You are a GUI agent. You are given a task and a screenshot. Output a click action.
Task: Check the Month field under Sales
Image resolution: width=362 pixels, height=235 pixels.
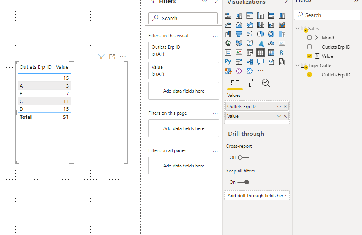coord(310,37)
